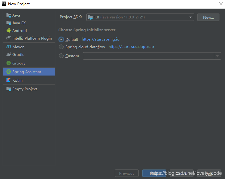Screen dimensions: 225x179
Task: Click the Groovy green circle icon
Action: [9, 63]
